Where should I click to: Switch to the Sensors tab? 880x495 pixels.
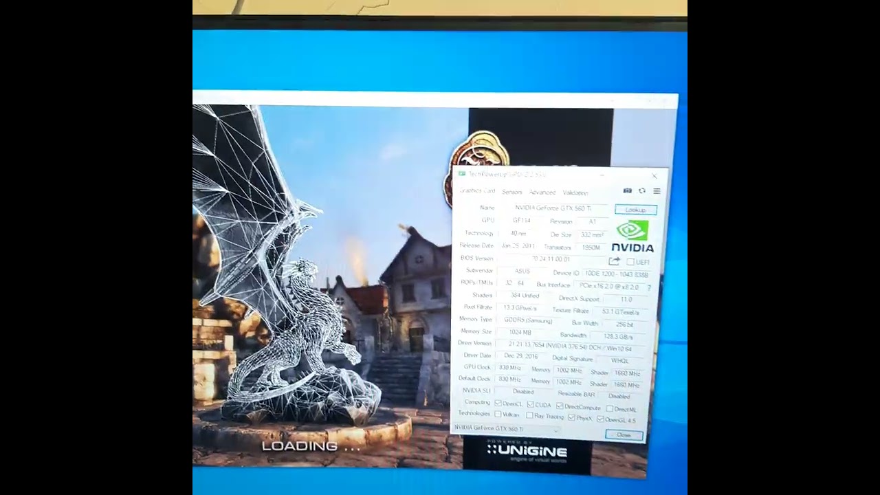tap(512, 192)
